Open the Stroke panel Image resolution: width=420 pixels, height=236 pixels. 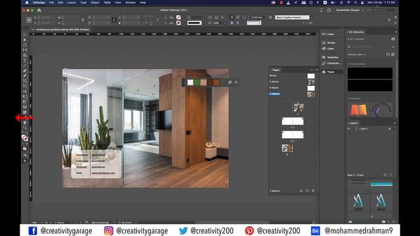(331, 43)
